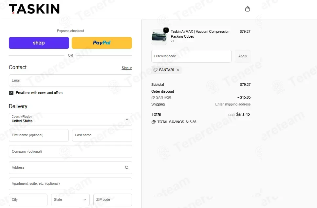Screen dimensions: 317x208
Task: Expand the State dropdown
Action: tap(70, 200)
